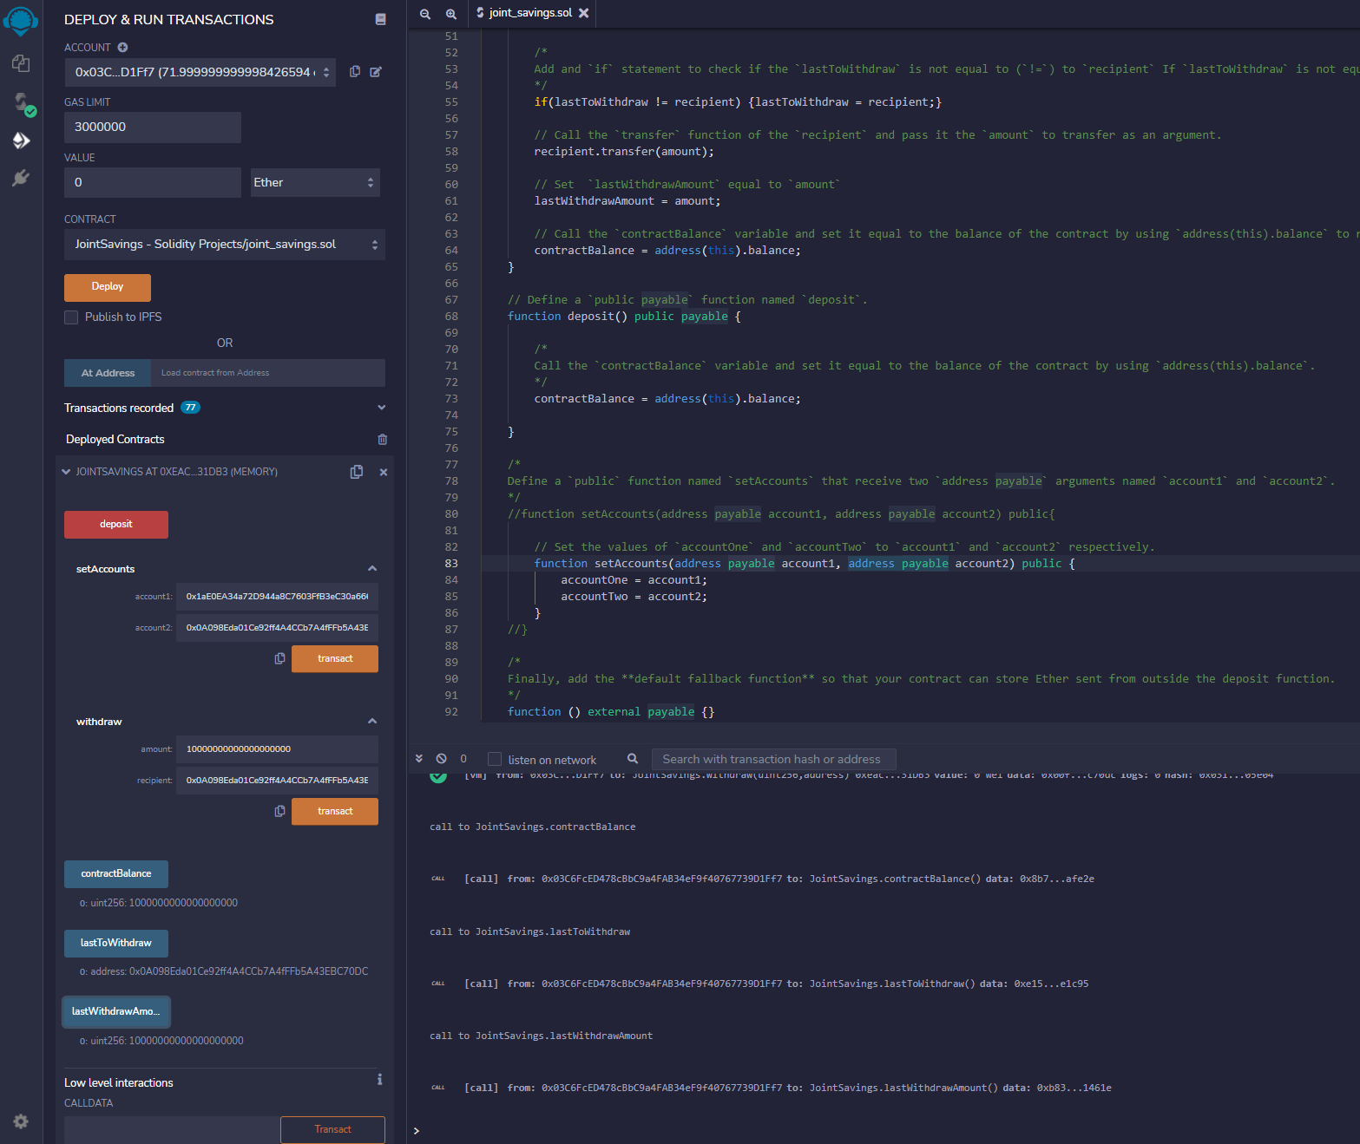This screenshot has width=1360, height=1144.
Task: Edit setAccounts account1 field
Action: [x=277, y=597]
